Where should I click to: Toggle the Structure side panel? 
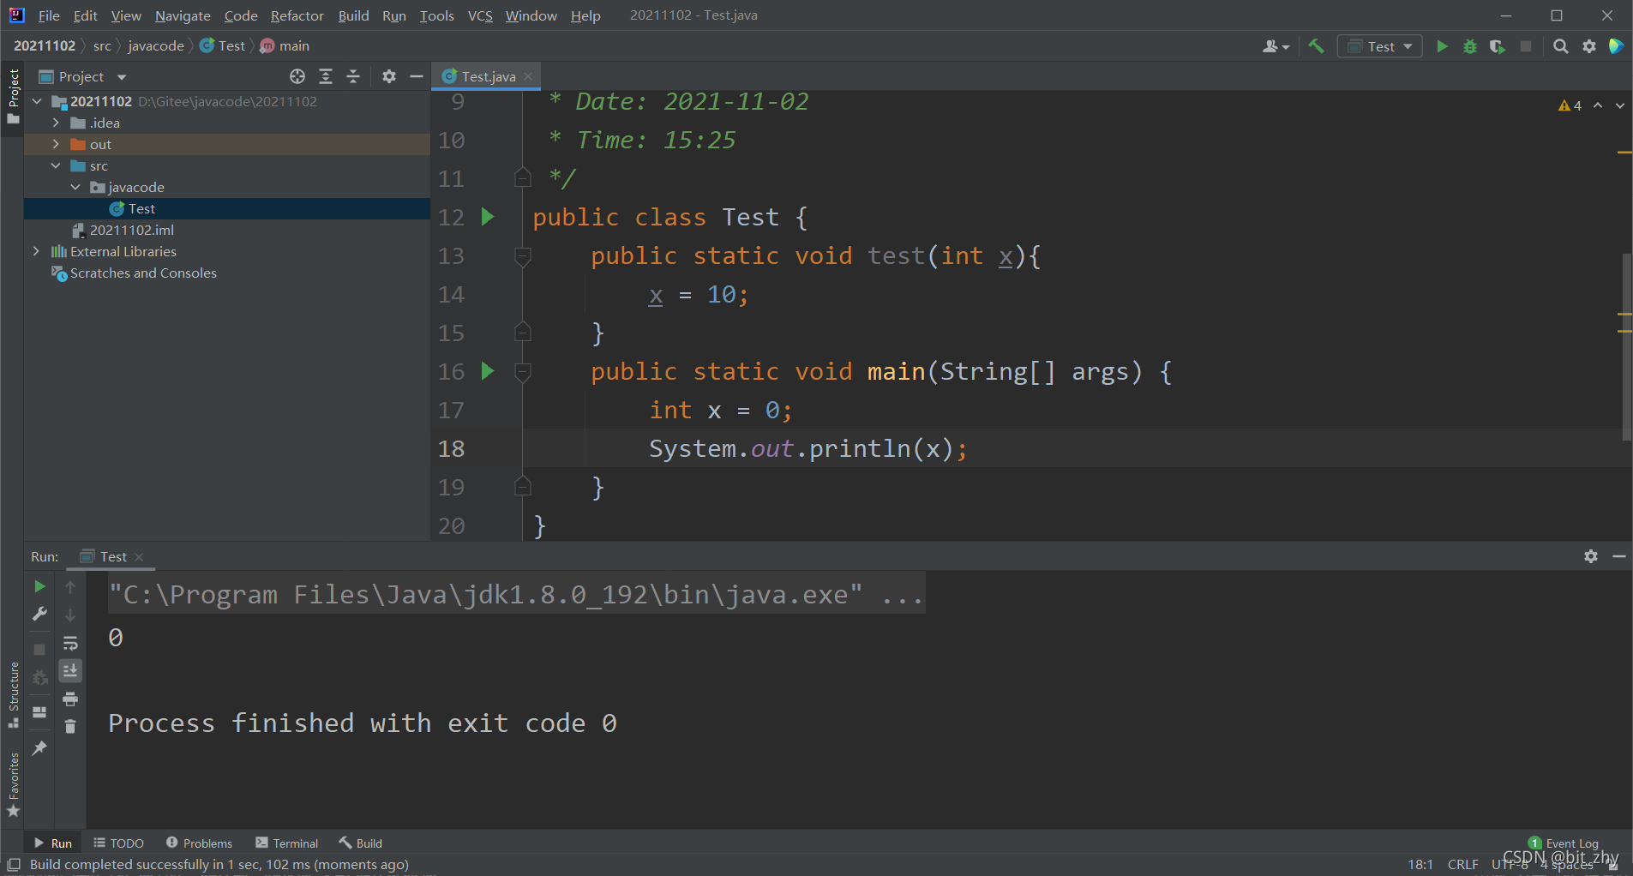[x=13, y=695]
